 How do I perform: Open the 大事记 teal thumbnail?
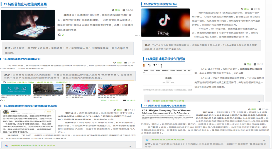pyautogui.click(x=16, y=89)
